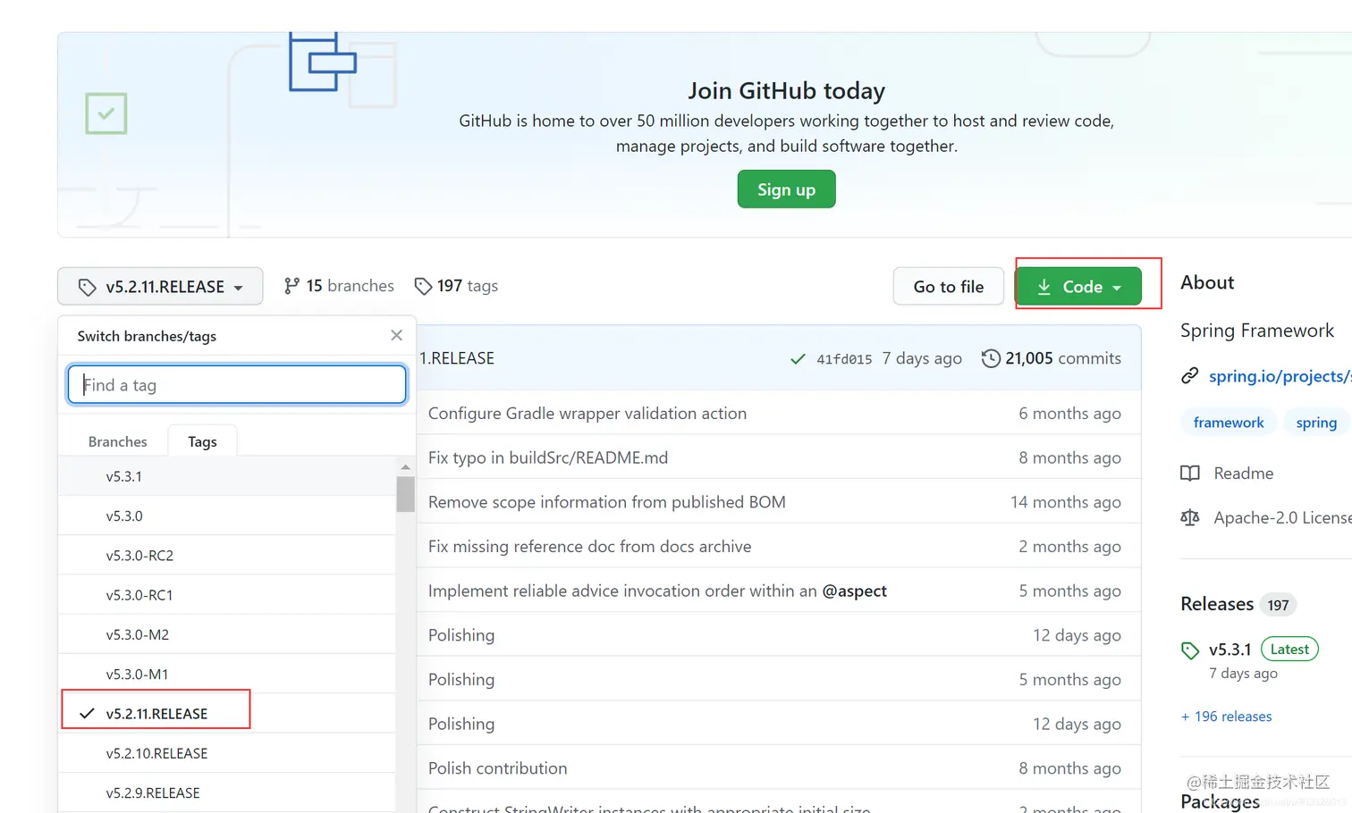This screenshot has height=813, width=1352.
Task: Select tag v5.2.9.RELEASE
Action: point(227,792)
